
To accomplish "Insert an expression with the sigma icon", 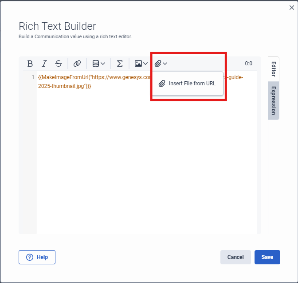I will [120, 64].
